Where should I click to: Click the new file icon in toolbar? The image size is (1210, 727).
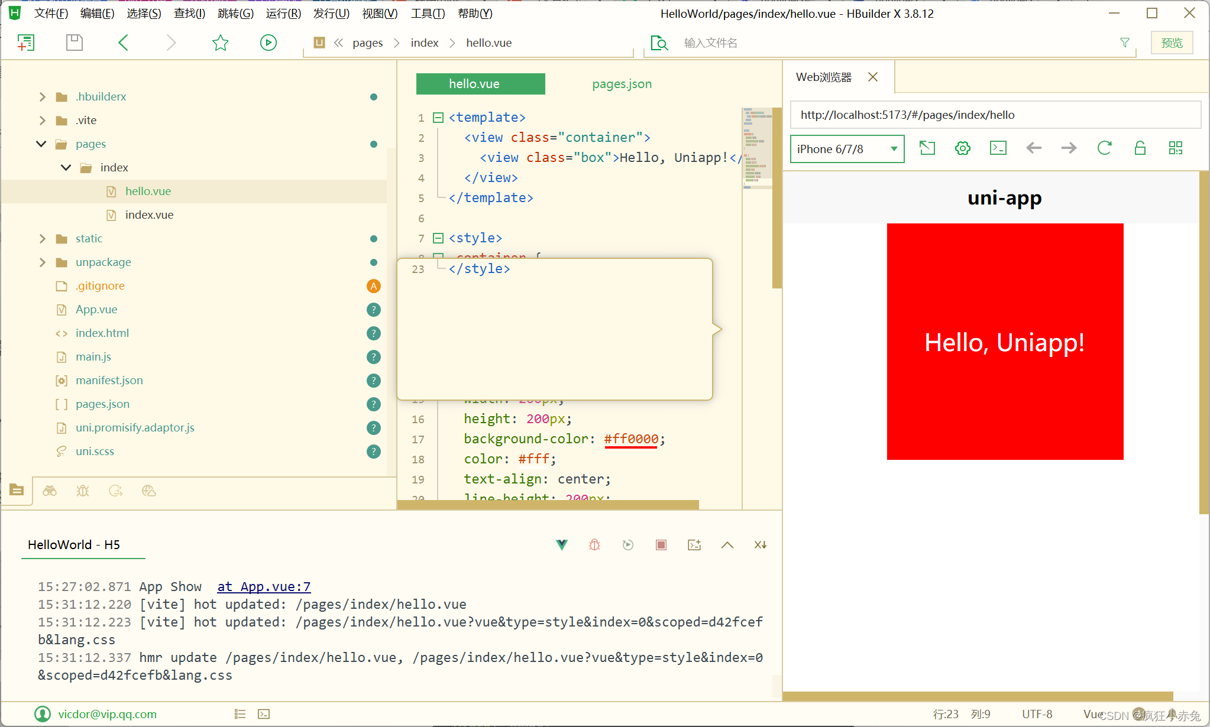26,43
